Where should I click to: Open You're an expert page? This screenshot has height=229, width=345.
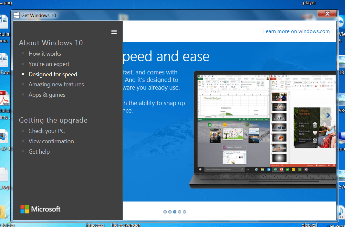49,64
